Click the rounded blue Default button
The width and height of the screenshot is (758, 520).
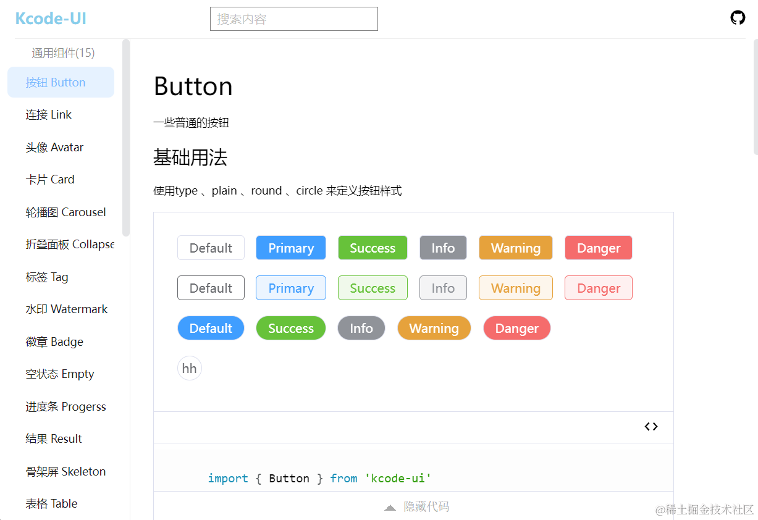211,329
